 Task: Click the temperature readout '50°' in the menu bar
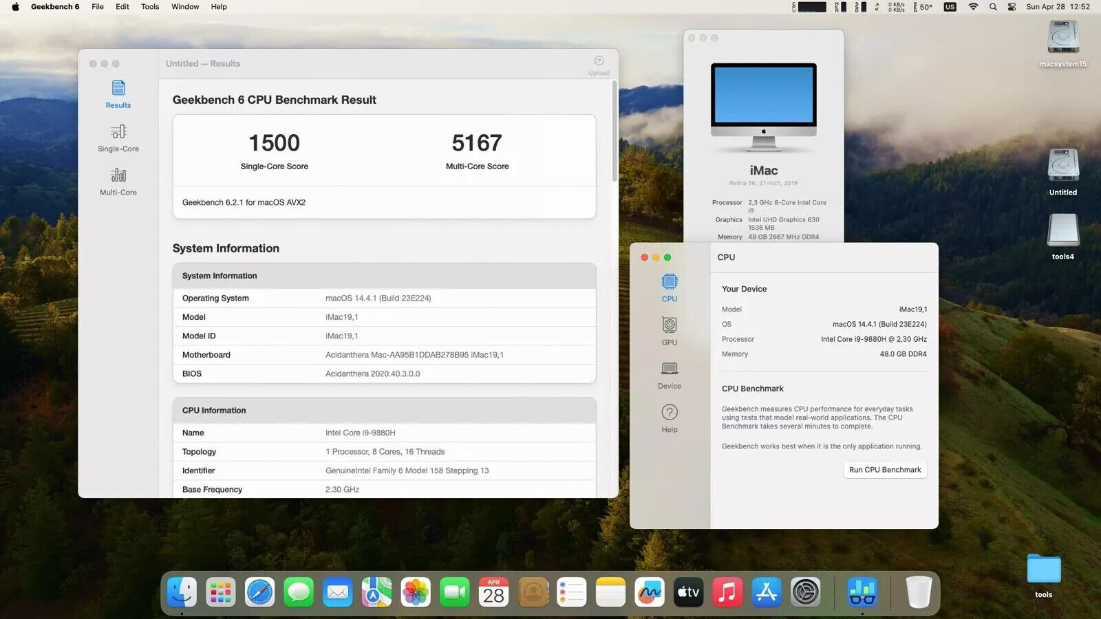coord(926,7)
